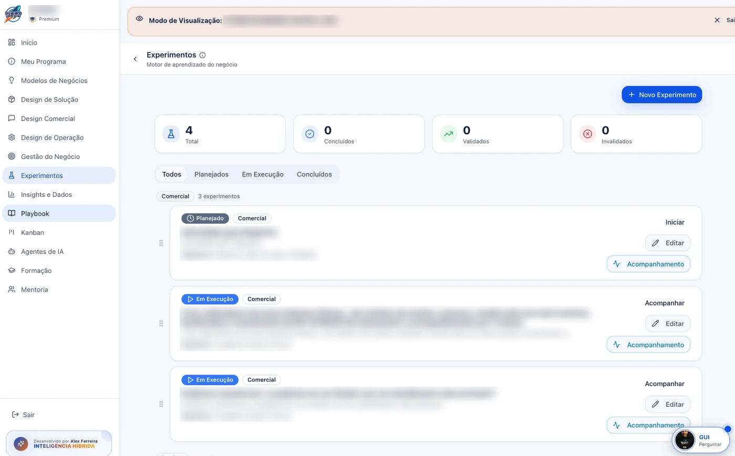Viewport: 735px width, 456px height.
Task: Click the Design de Solução cube icon
Action: pos(12,99)
